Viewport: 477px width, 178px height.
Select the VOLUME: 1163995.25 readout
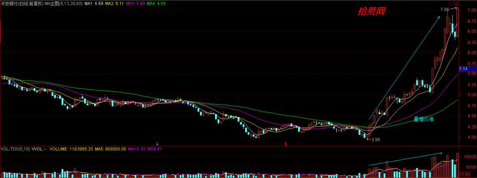(x=71, y=149)
